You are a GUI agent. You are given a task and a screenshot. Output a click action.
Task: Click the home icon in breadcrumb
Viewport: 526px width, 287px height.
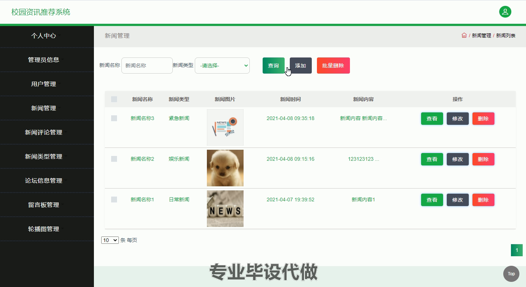pyautogui.click(x=464, y=36)
